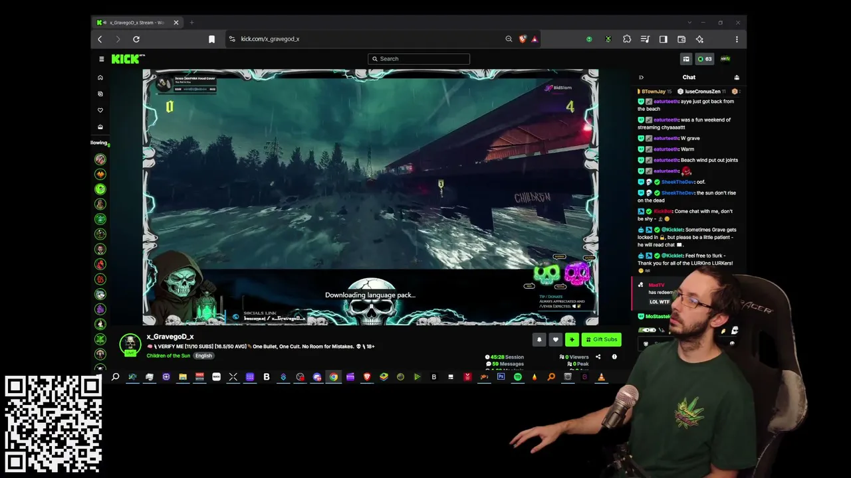Open the media playlist icon in toolbar

pos(645,39)
